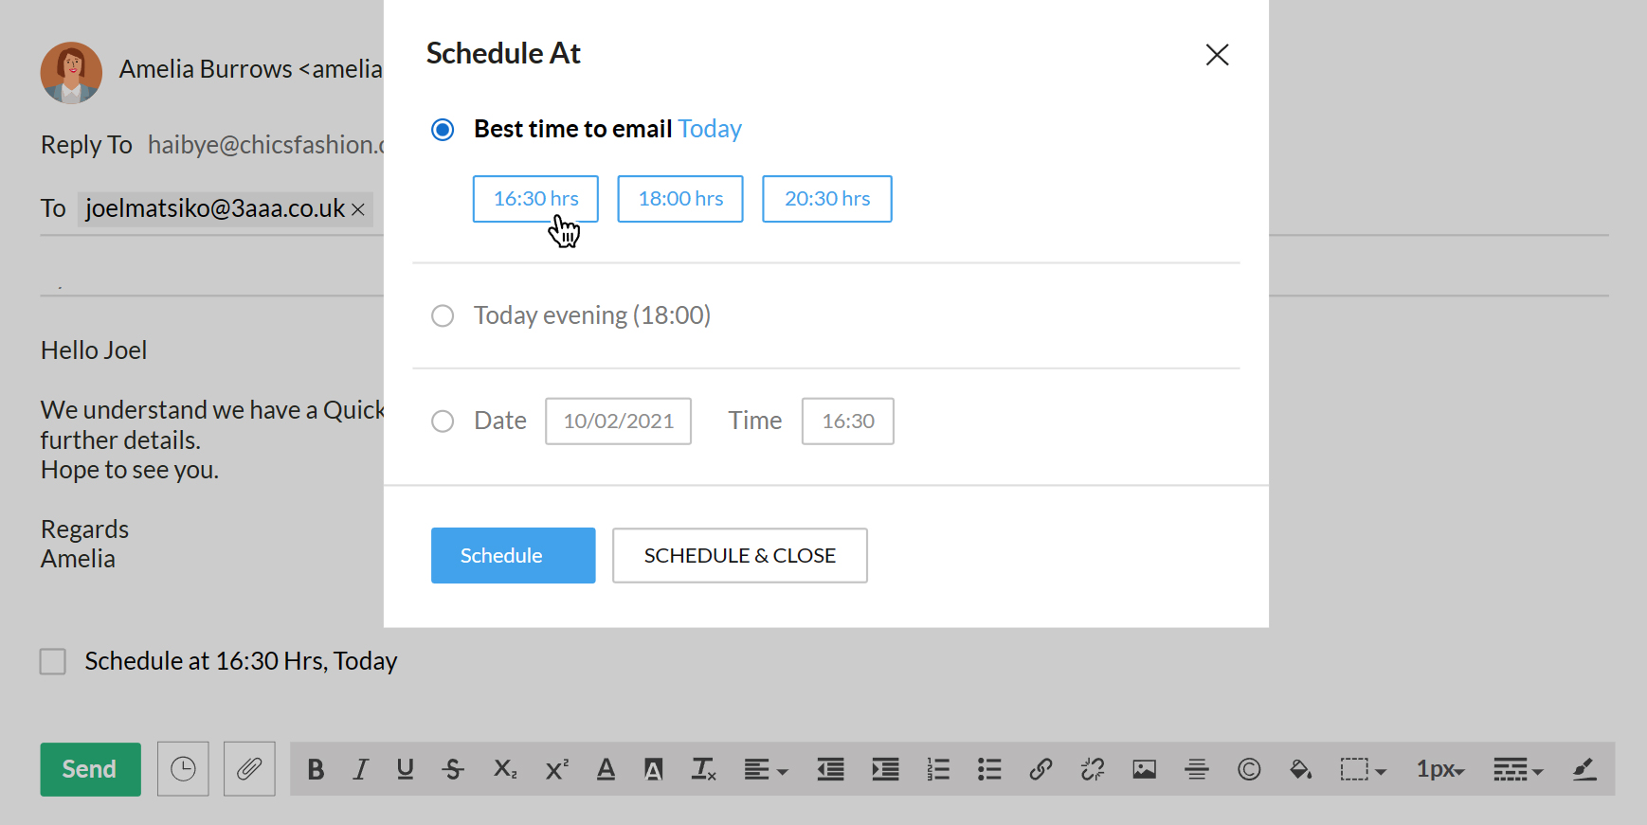The height and width of the screenshot is (825, 1647).
Task: Apply subscript formatting
Action: (505, 769)
